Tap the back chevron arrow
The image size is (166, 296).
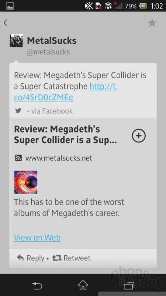click(x=5, y=23)
